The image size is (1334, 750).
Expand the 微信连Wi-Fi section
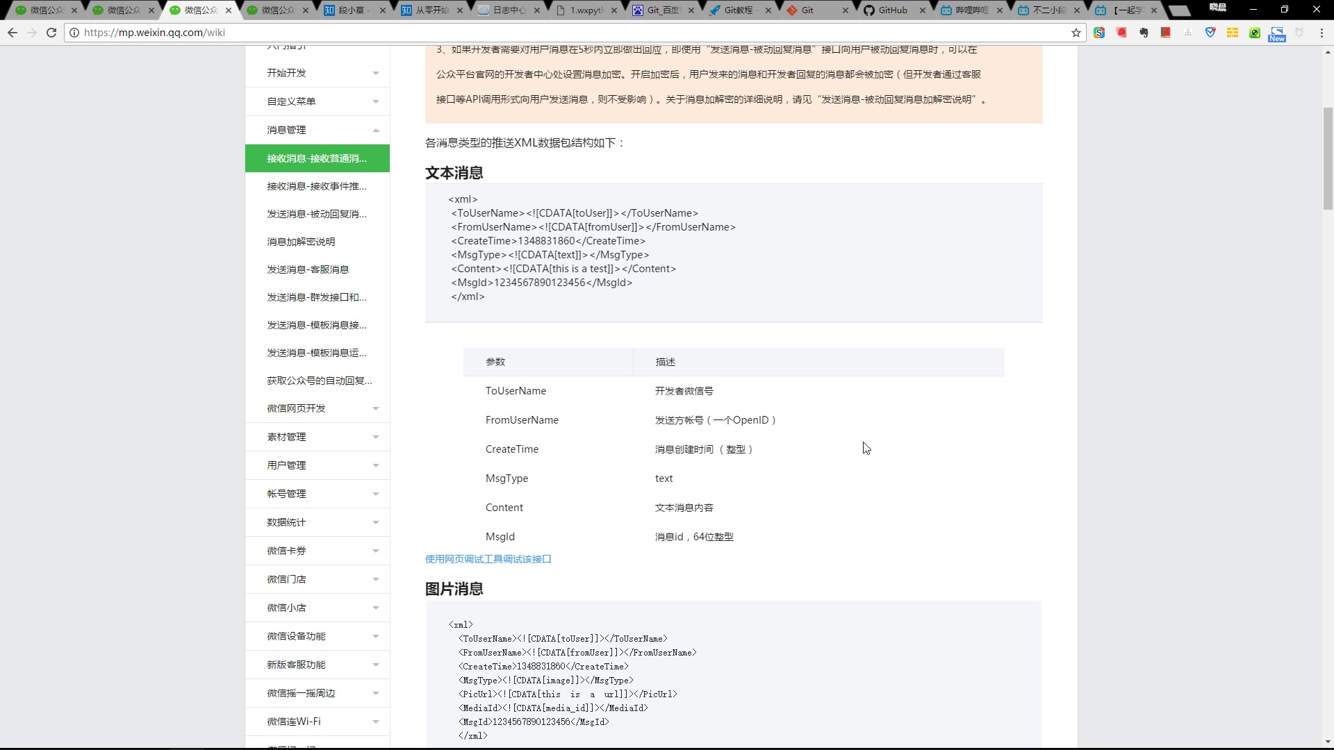tap(318, 722)
